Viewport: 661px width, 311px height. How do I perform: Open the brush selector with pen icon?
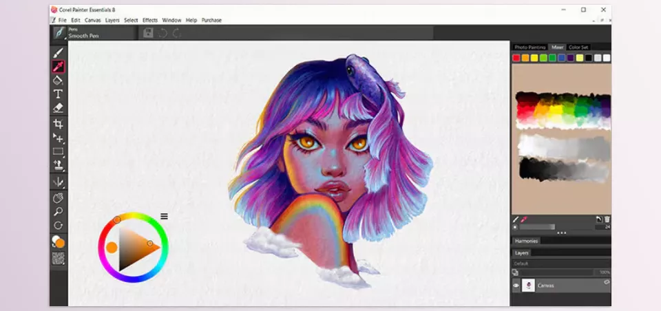(x=59, y=32)
